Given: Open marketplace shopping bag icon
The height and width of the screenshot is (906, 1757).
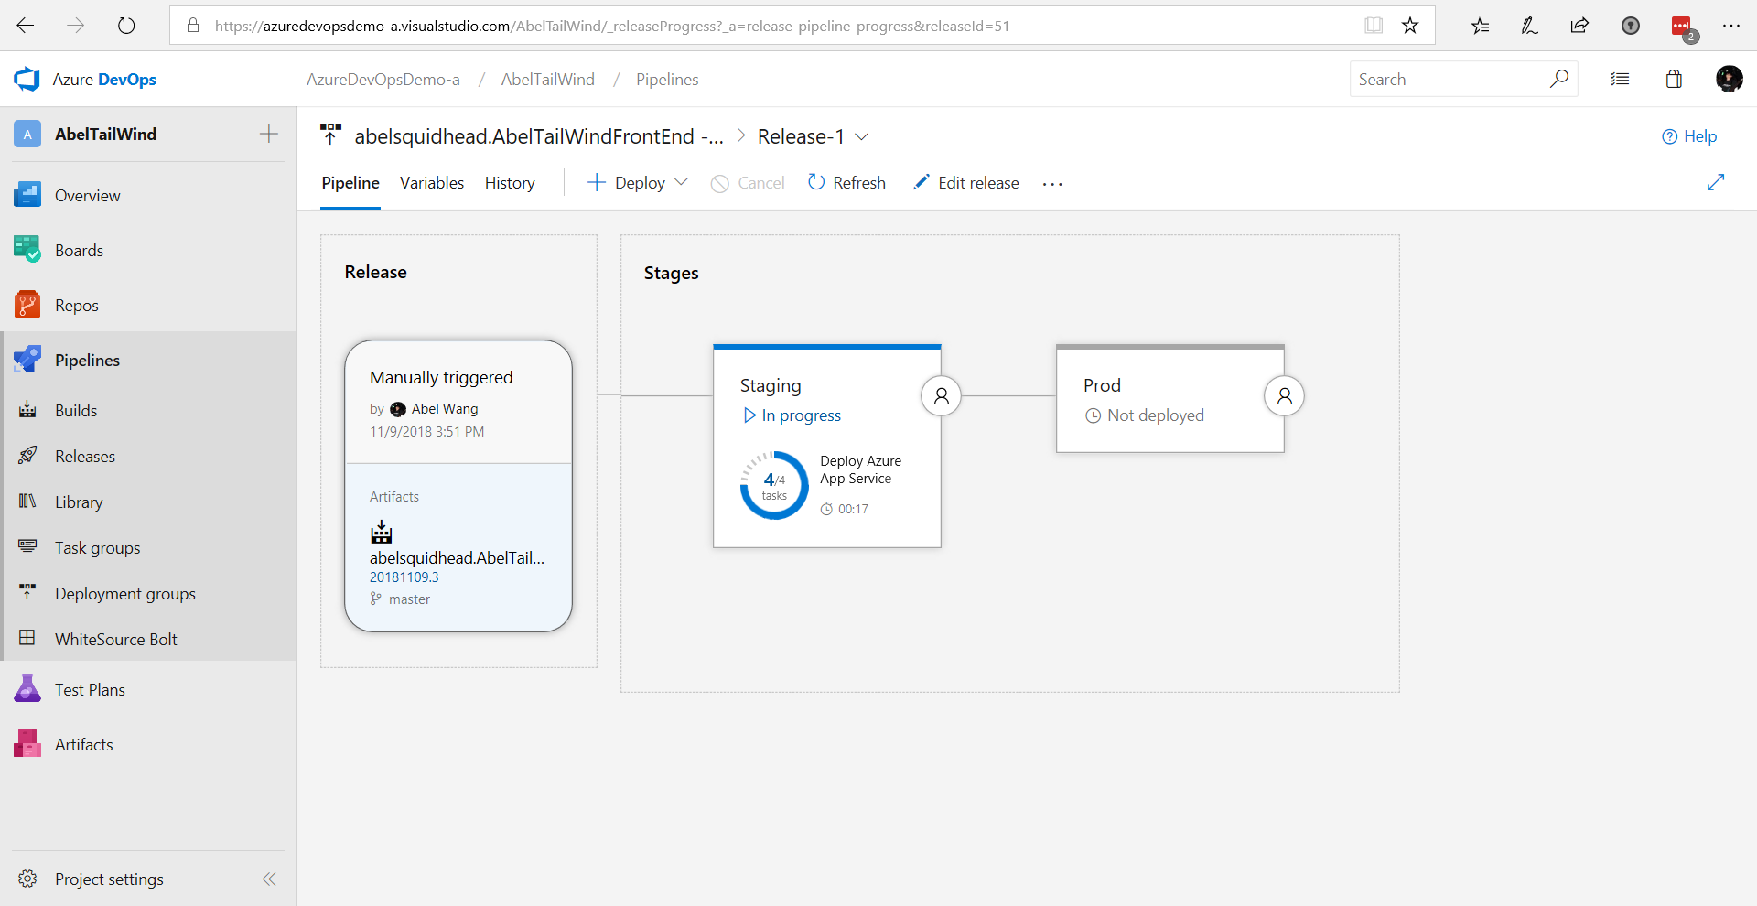Looking at the screenshot, I should (1674, 79).
